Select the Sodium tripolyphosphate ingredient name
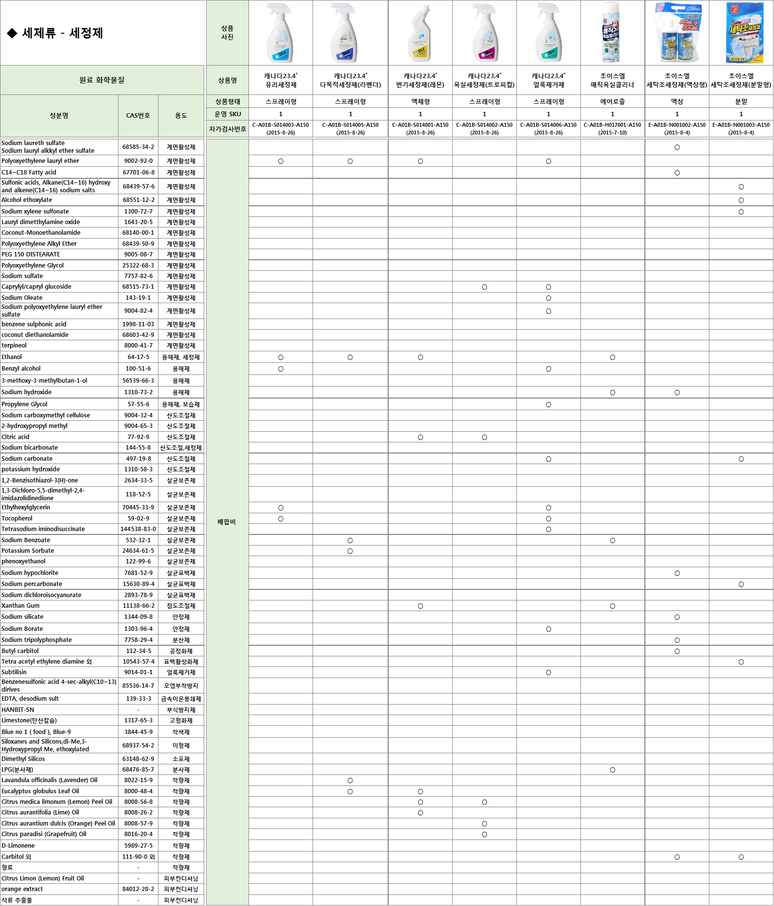 click(37, 640)
